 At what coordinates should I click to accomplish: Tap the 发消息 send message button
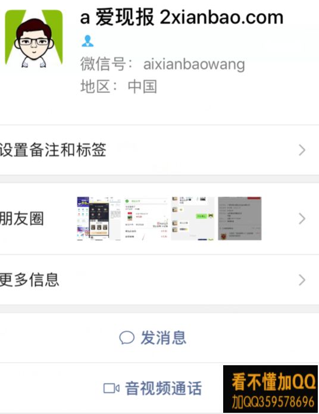coord(159,338)
